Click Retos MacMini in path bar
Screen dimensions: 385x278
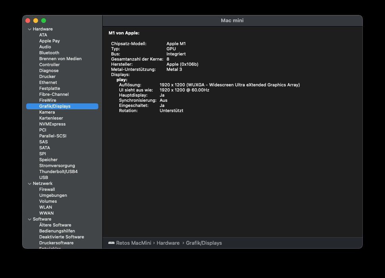coord(134,243)
